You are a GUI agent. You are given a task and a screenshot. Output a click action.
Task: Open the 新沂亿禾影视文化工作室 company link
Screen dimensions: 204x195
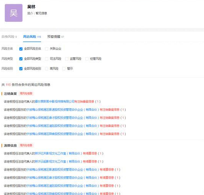point(59,153)
